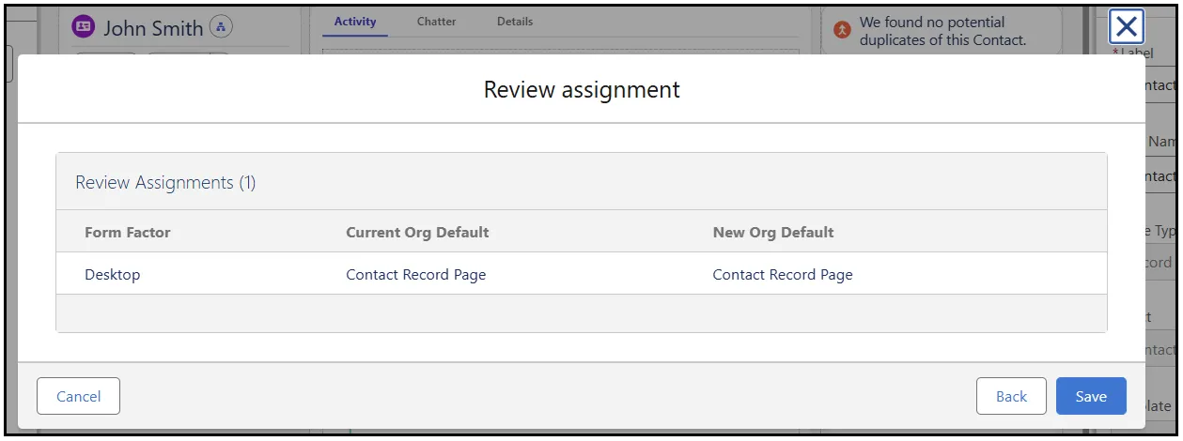
Task: Click the Review Assignments (1) heading
Action: pos(165,182)
